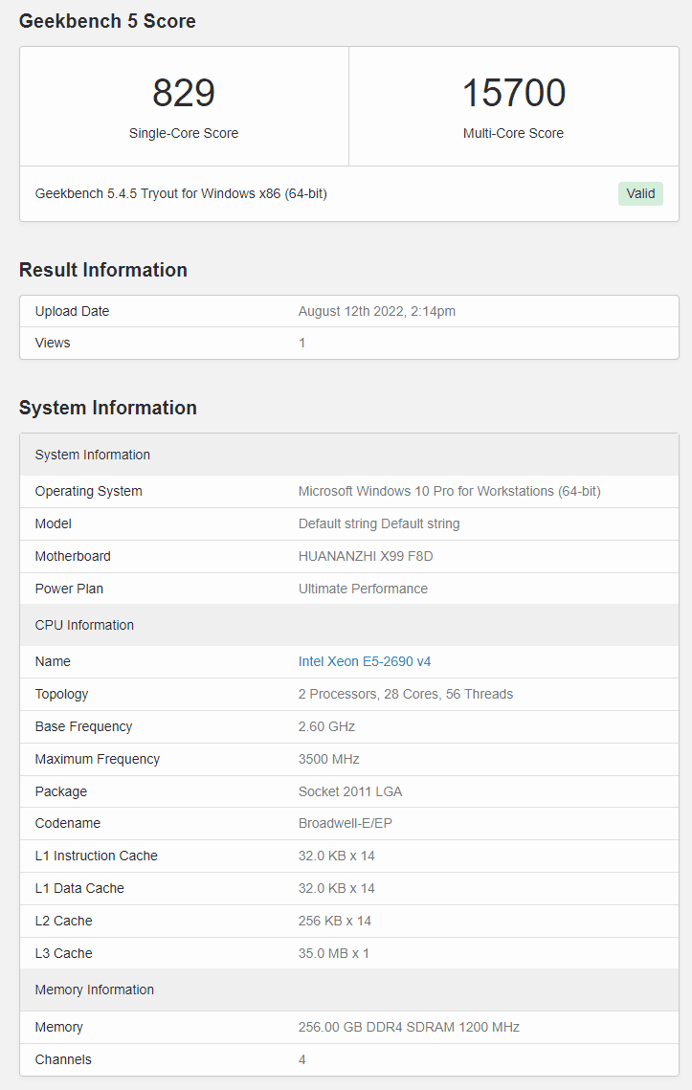Click the multi-core score 15700
The width and height of the screenshot is (692, 1090).
(x=513, y=93)
